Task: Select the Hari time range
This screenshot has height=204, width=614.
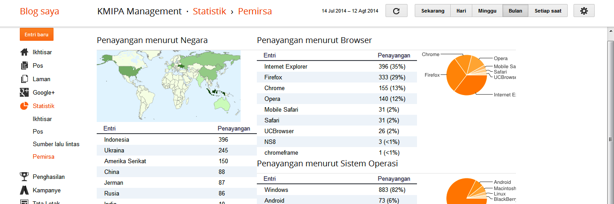Action: pyautogui.click(x=461, y=11)
